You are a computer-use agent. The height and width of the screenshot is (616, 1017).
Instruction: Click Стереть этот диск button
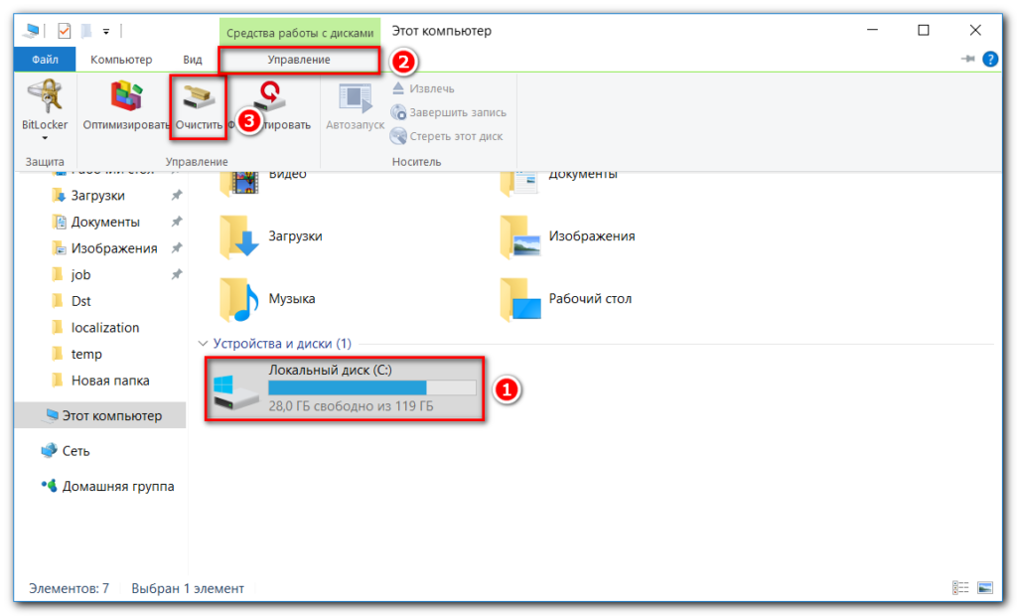click(447, 136)
